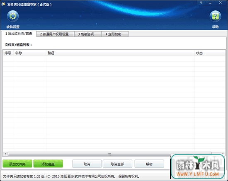Close the application window

(x=221, y=2)
